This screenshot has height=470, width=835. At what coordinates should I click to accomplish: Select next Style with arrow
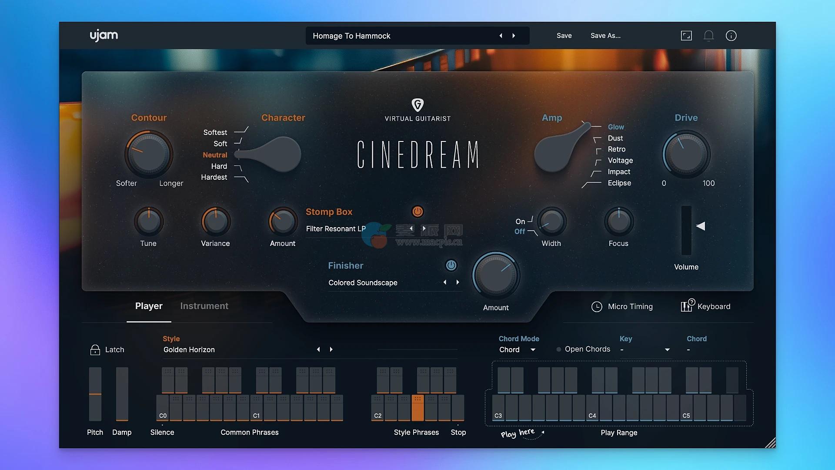(x=331, y=349)
